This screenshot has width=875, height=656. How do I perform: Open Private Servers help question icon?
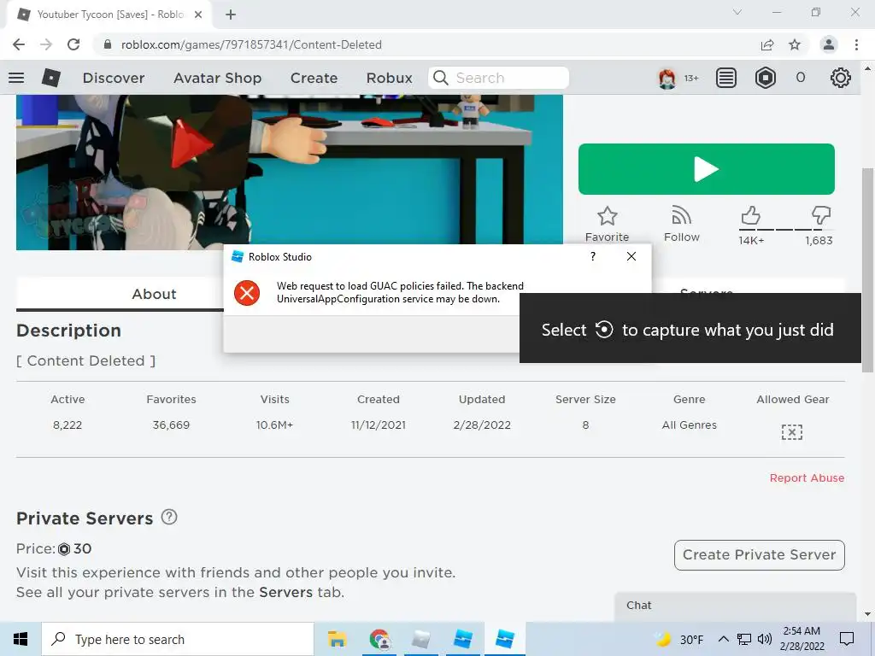click(169, 517)
